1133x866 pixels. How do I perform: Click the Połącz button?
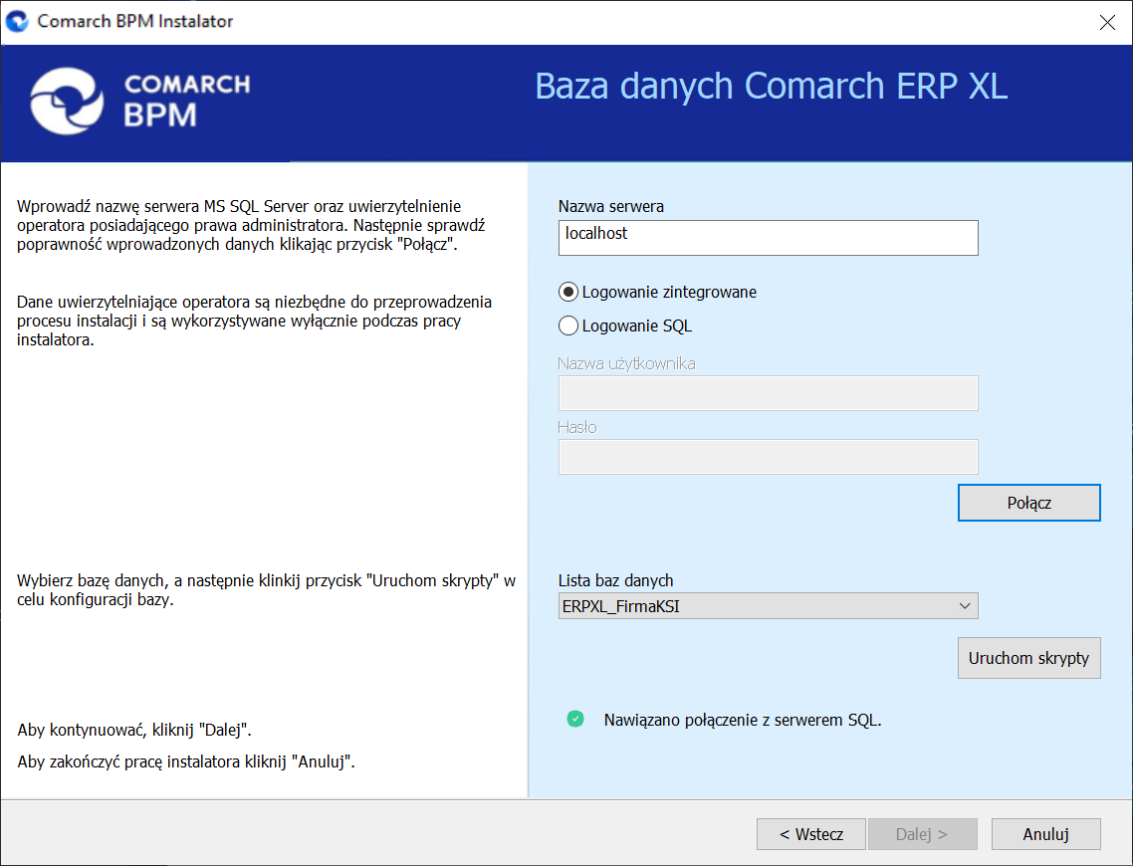tap(1028, 503)
